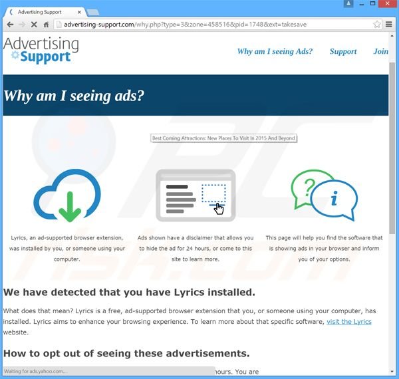This screenshot has height=379, width=399.
Task: Open the Support navigation item
Action: click(343, 51)
